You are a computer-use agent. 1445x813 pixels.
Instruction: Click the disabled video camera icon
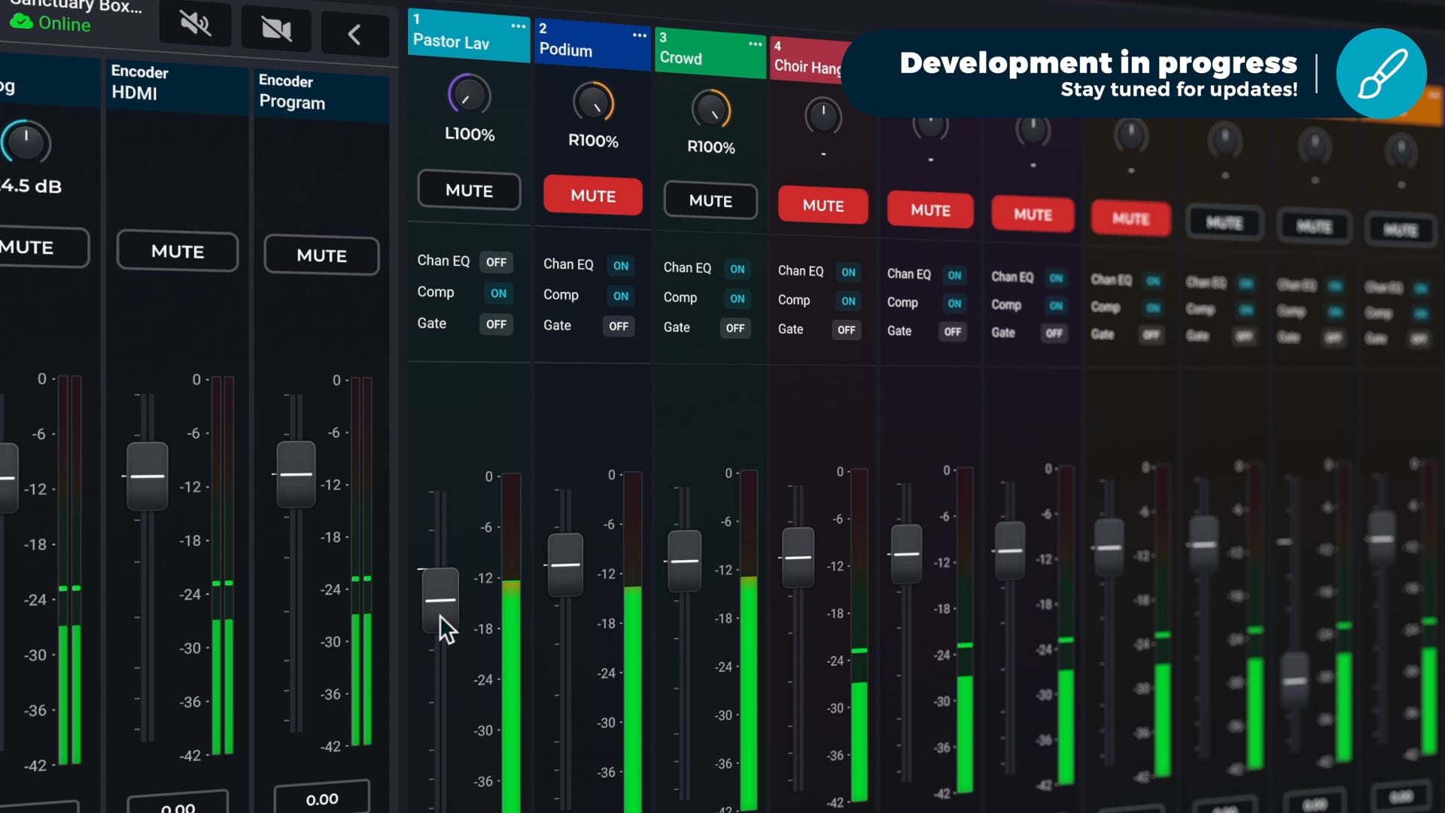tap(275, 30)
